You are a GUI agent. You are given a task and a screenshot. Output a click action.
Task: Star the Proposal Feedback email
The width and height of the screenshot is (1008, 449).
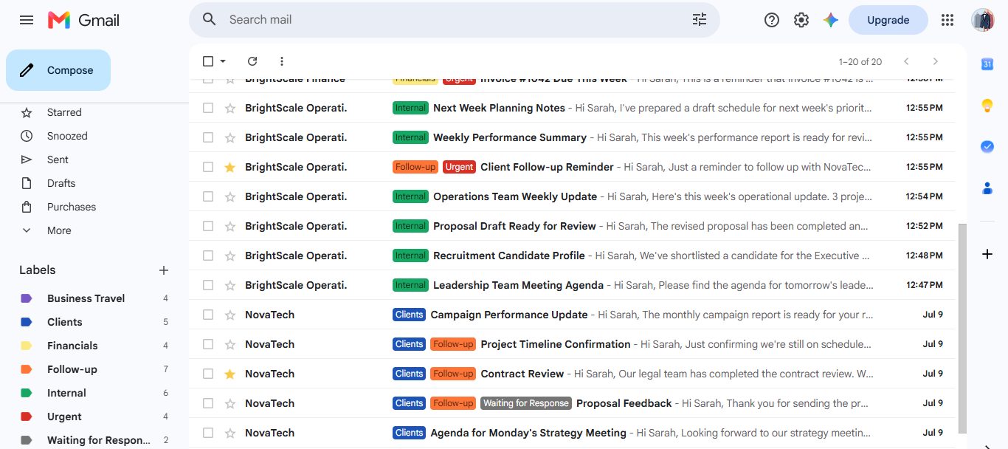(229, 403)
